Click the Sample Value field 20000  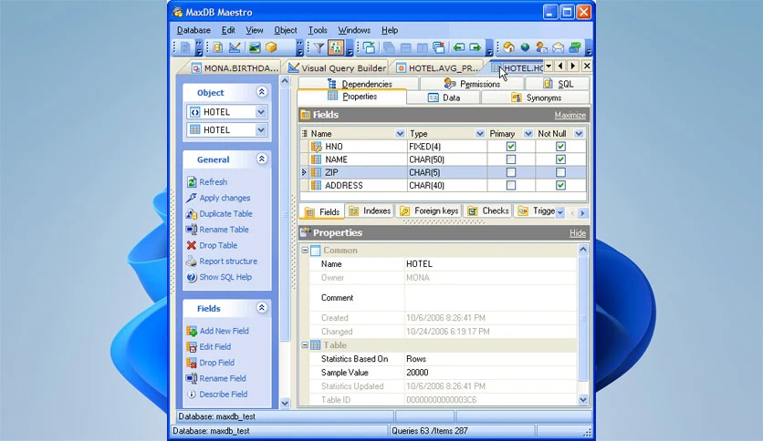coord(490,373)
